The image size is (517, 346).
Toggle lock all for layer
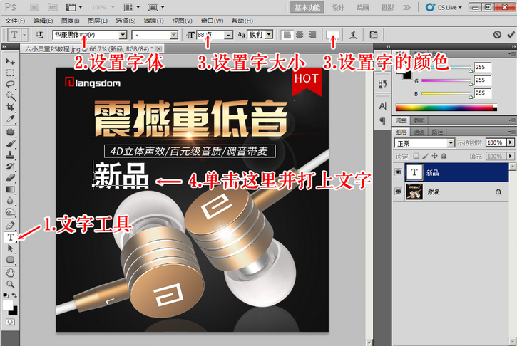point(444,156)
